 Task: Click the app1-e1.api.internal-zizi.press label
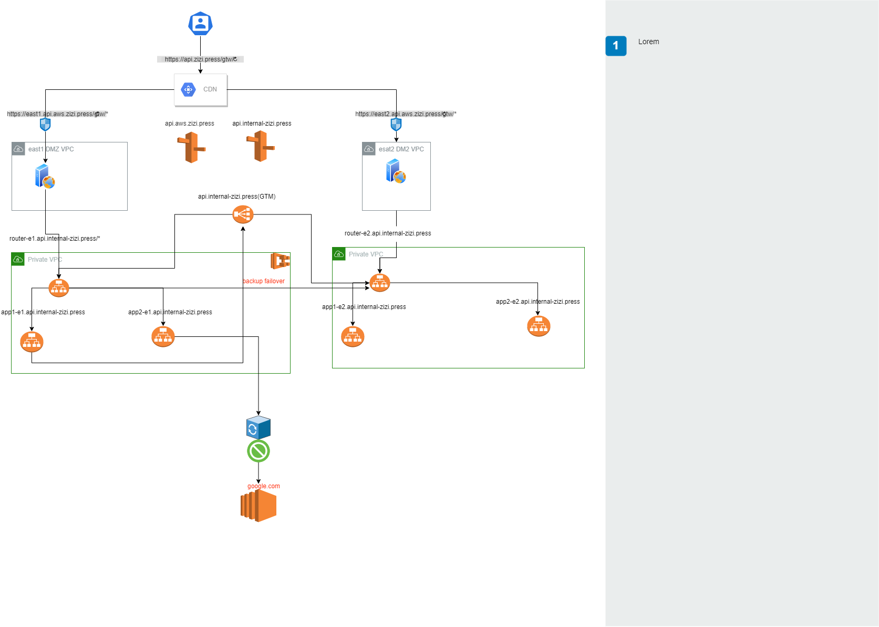(43, 312)
